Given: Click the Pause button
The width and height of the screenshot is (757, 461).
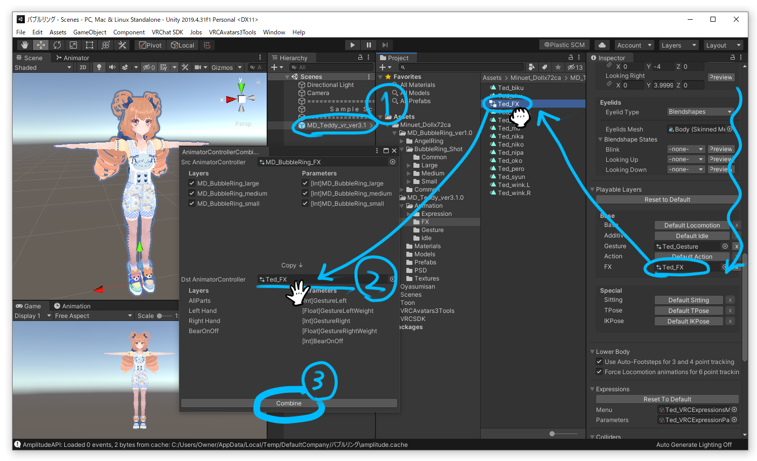Looking at the screenshot, I should (x=368, y=45).
